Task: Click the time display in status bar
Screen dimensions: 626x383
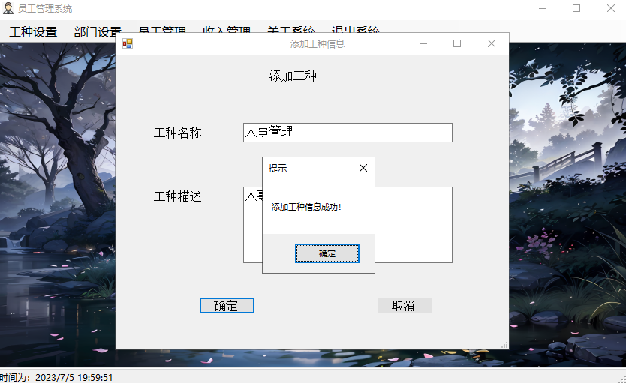Action: (57, 377)
